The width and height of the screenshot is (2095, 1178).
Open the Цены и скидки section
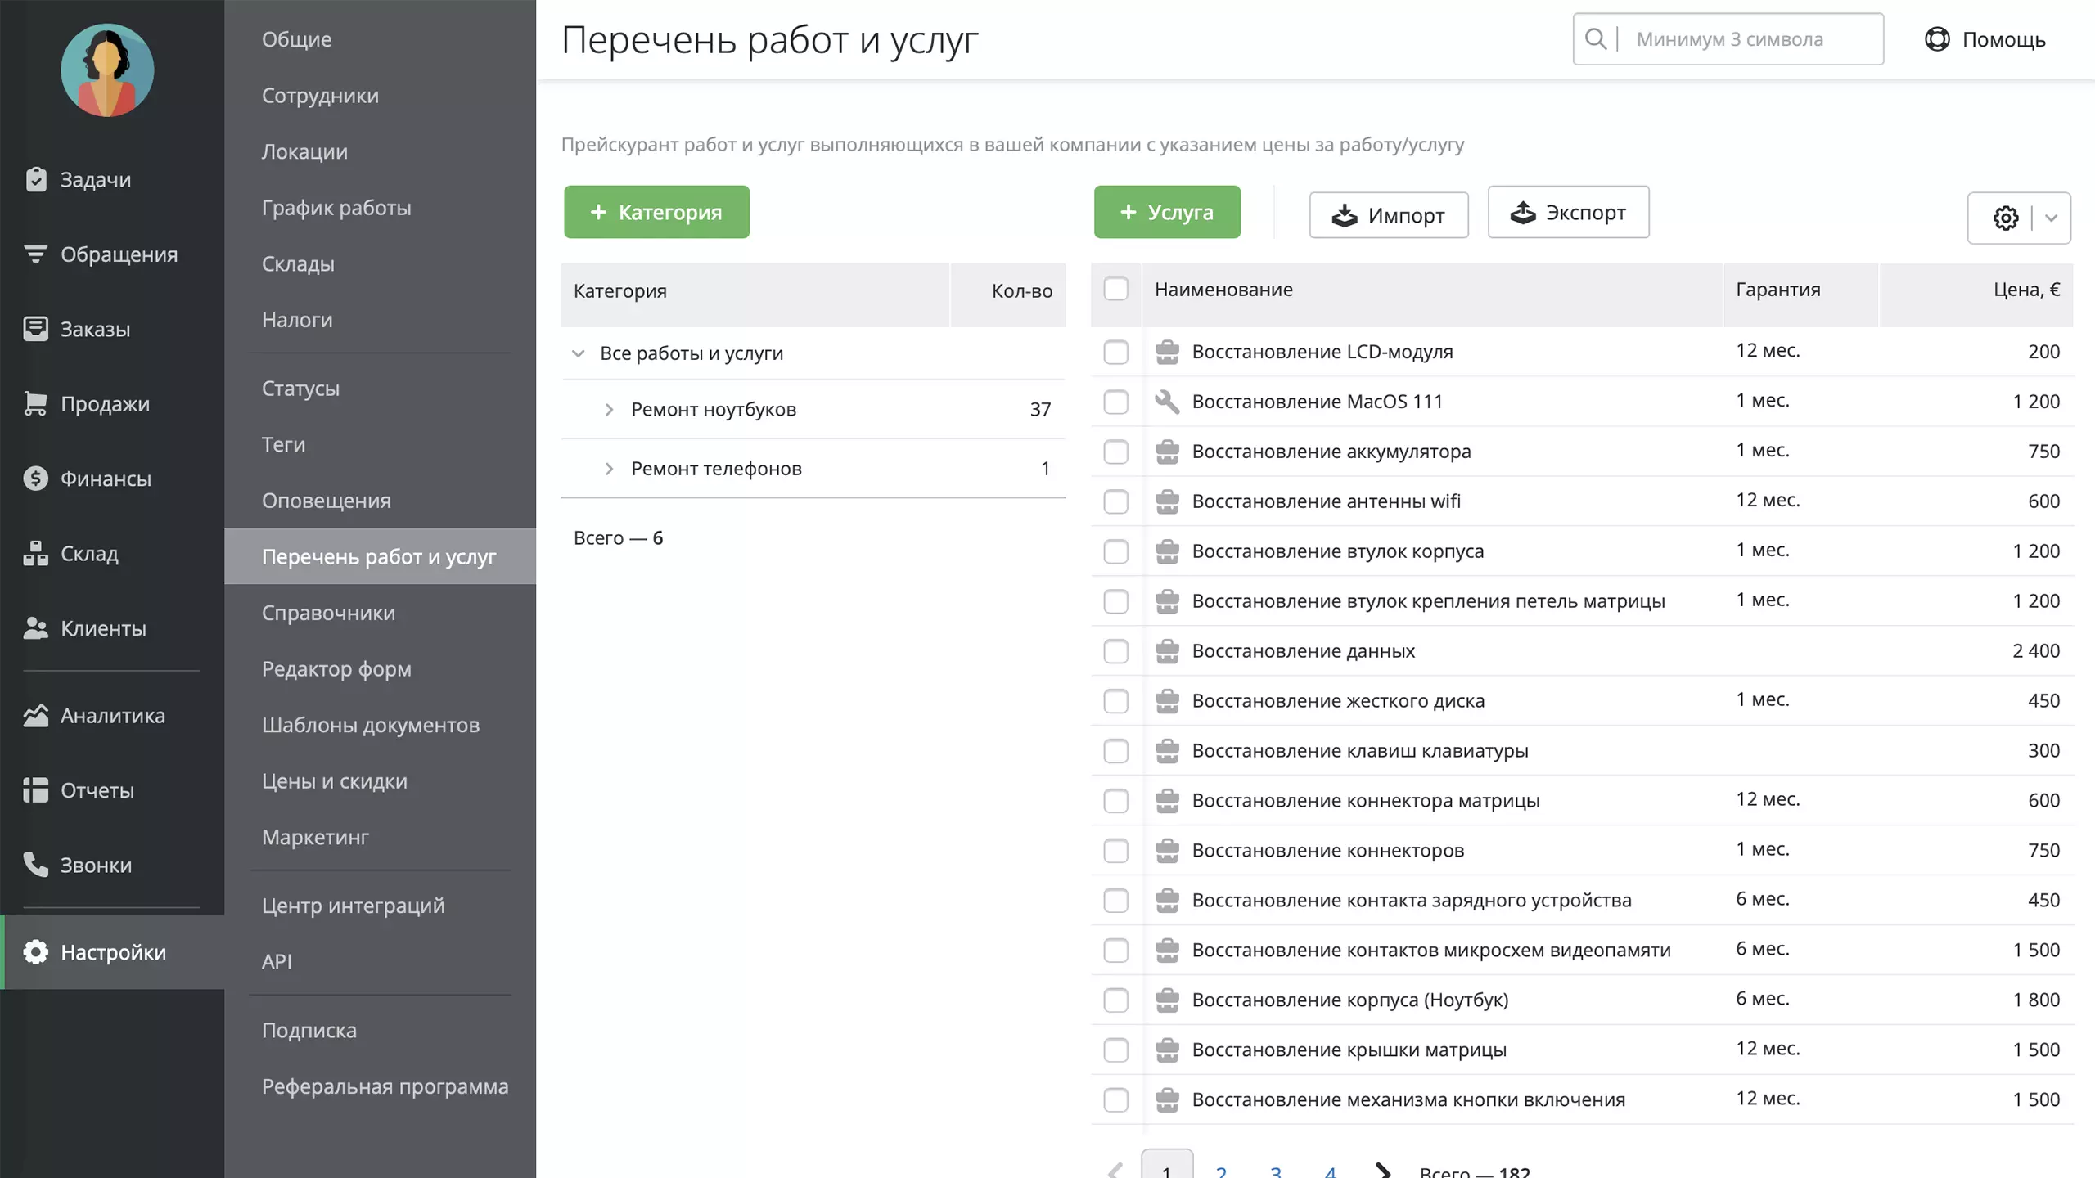335,781
